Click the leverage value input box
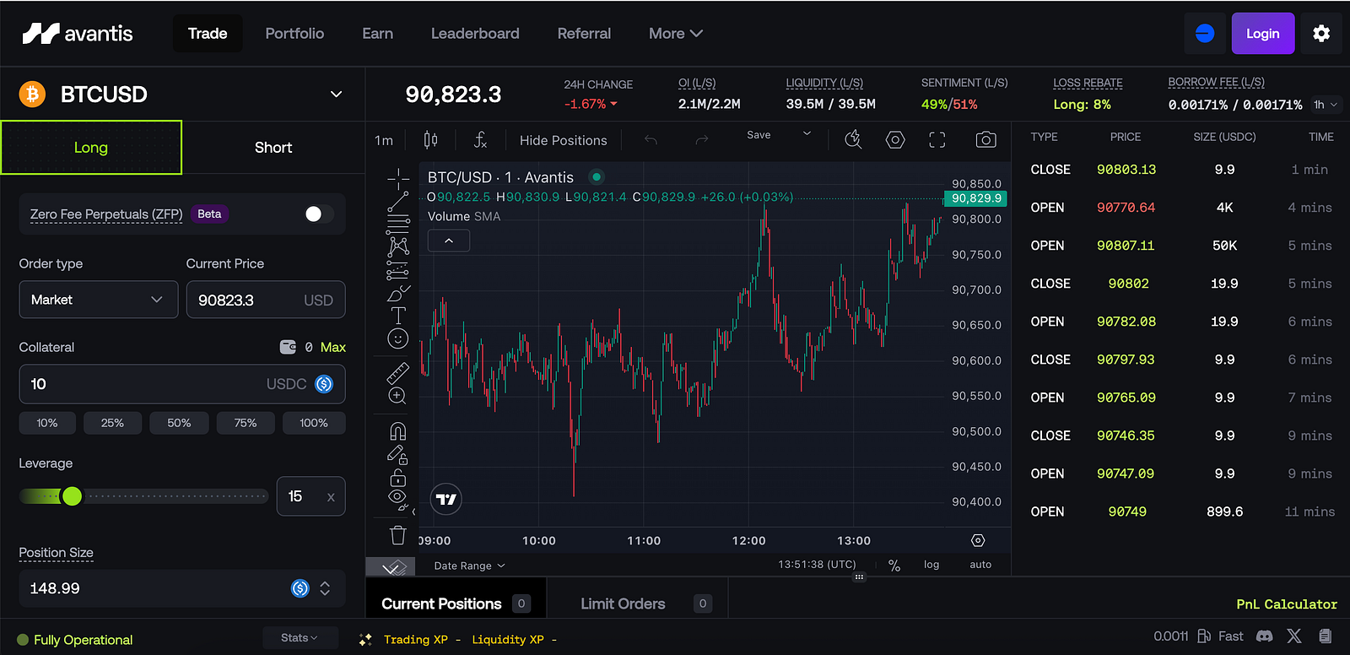 click(310, 496)
